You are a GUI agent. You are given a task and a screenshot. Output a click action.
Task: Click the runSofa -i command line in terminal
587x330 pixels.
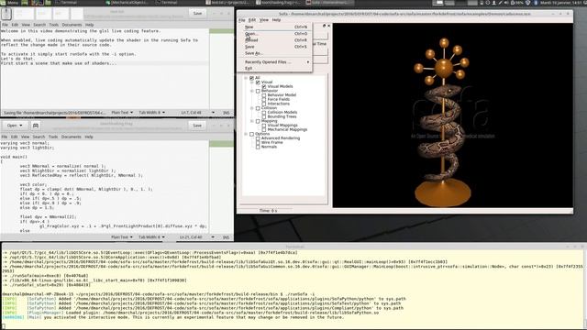click(x=159, y=294)
